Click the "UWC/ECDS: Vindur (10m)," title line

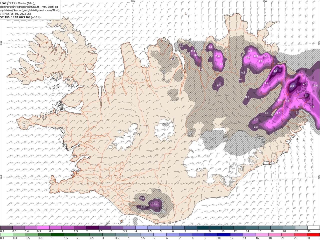tap(18, 3)
